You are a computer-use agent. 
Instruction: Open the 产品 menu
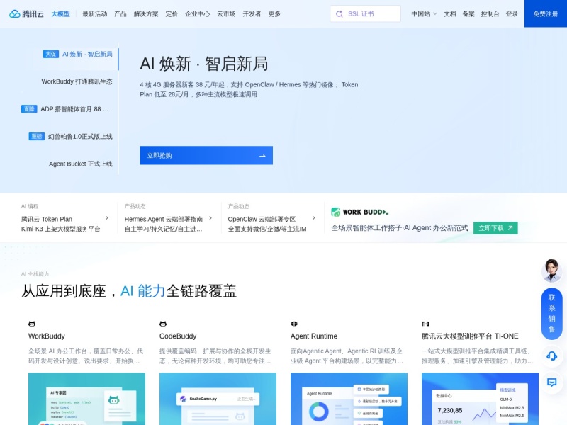pyautogui.click(x=120, y=13)
